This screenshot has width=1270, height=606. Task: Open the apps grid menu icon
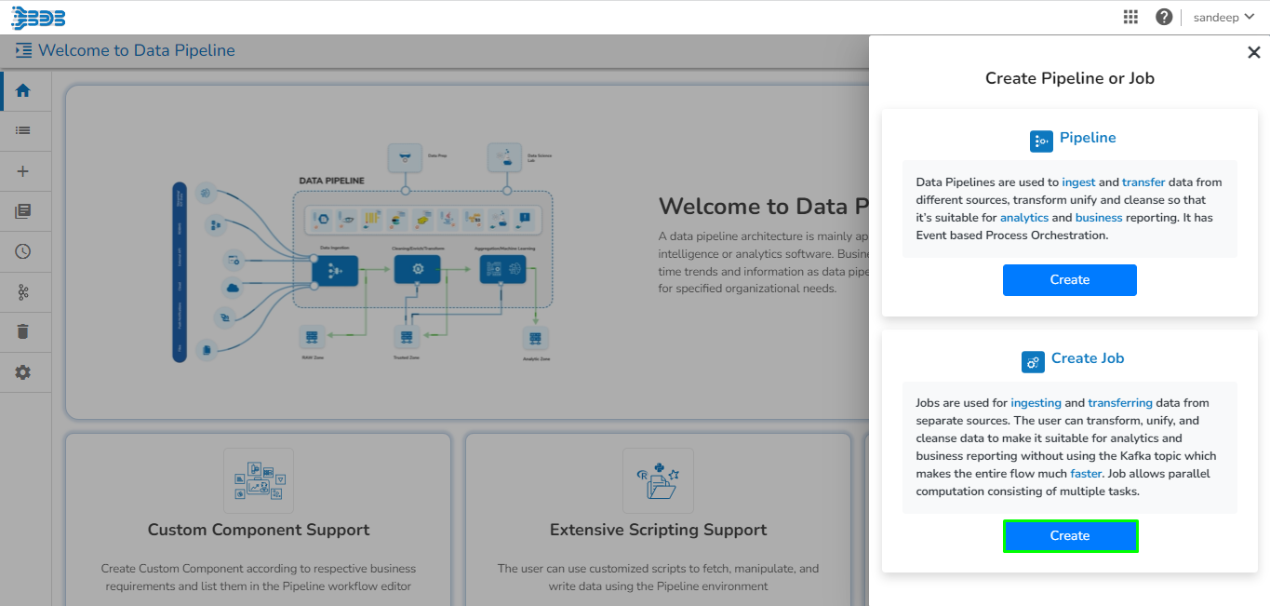tap(1131, 17)
